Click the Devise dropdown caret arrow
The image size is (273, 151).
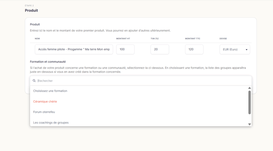coord(247,50)
